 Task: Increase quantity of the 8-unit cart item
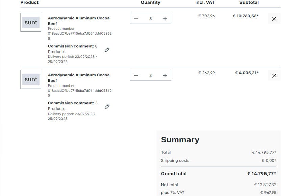[165, 19]
